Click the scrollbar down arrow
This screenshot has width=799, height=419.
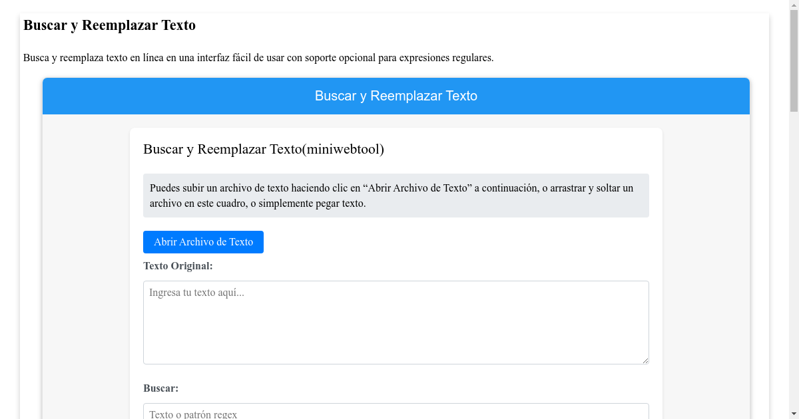794,414
